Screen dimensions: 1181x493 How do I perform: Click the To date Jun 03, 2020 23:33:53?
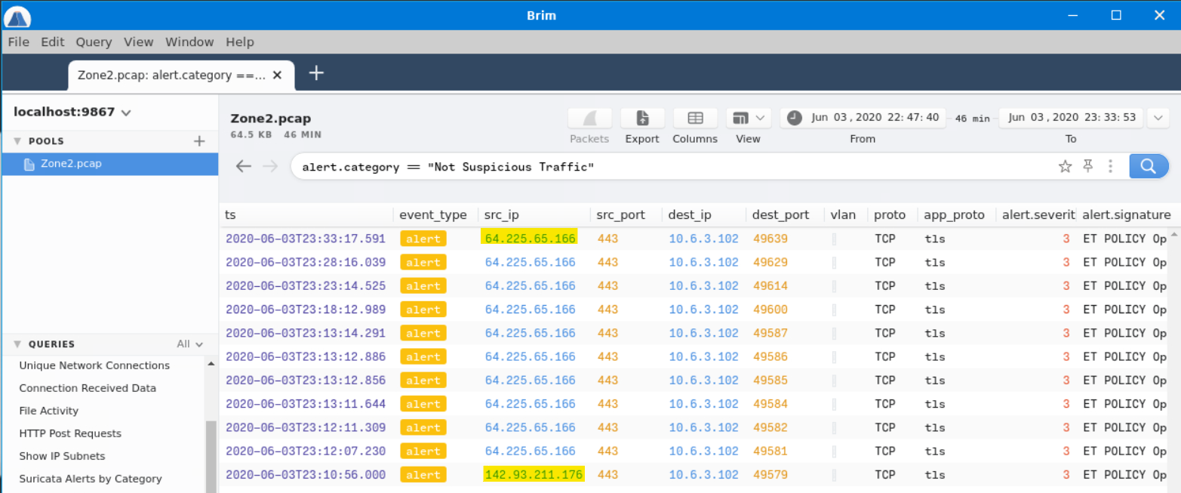click(1072, 118)
